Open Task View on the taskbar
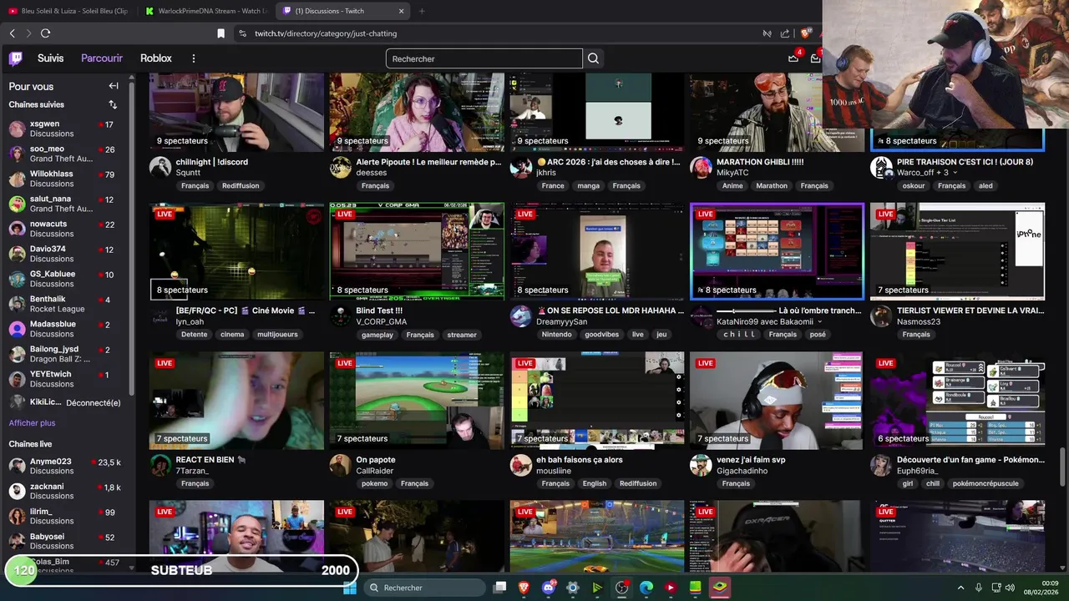The width and height of the screenshot is (1069, 601). click(499, 588)
